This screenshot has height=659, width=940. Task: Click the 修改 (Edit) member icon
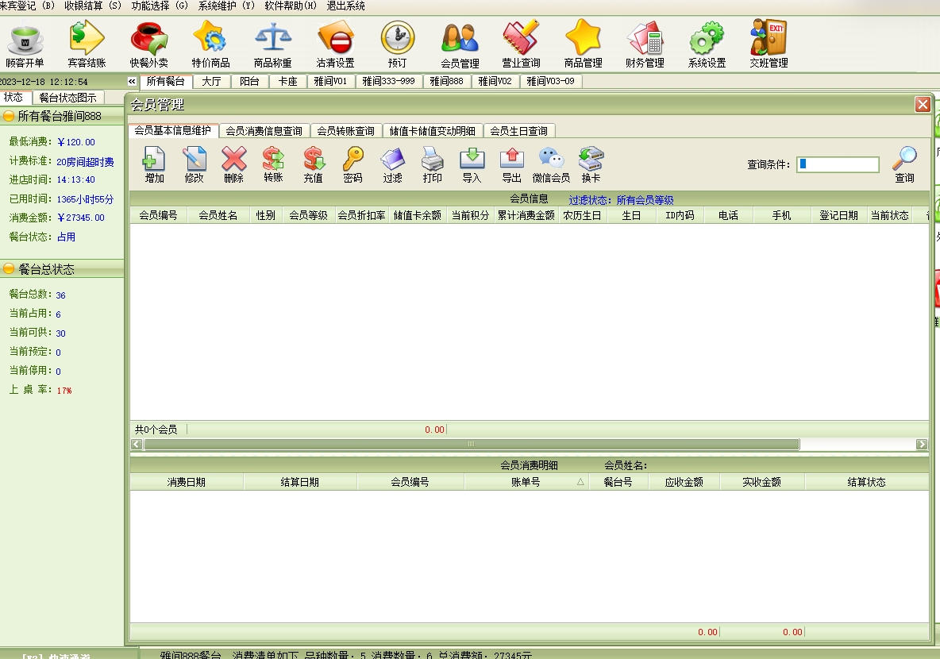point(194,164)
